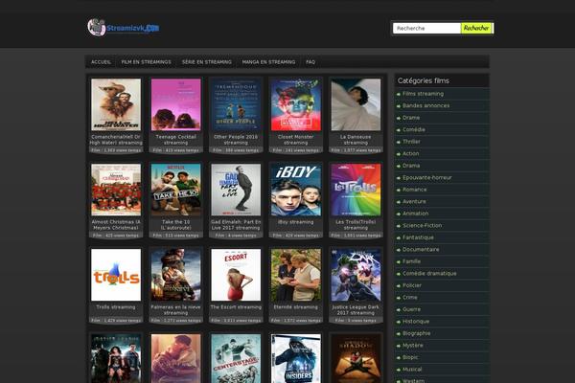This screenshot has width=575, height=383.
Task: Open the Bandes annonces category
Action: pyautogui.click(x=425, y=105)
